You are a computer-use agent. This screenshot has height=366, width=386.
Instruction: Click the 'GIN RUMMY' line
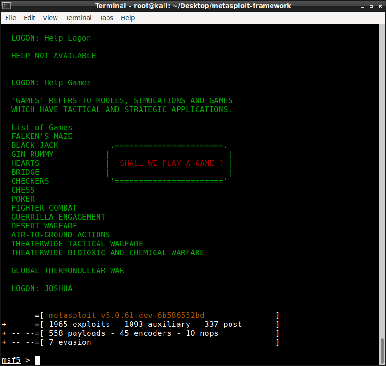[32, 154]
